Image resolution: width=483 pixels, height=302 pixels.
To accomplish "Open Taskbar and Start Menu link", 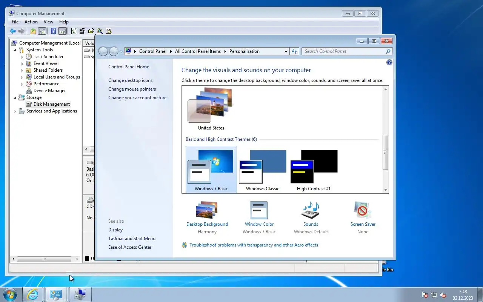I will click(132, 239).
